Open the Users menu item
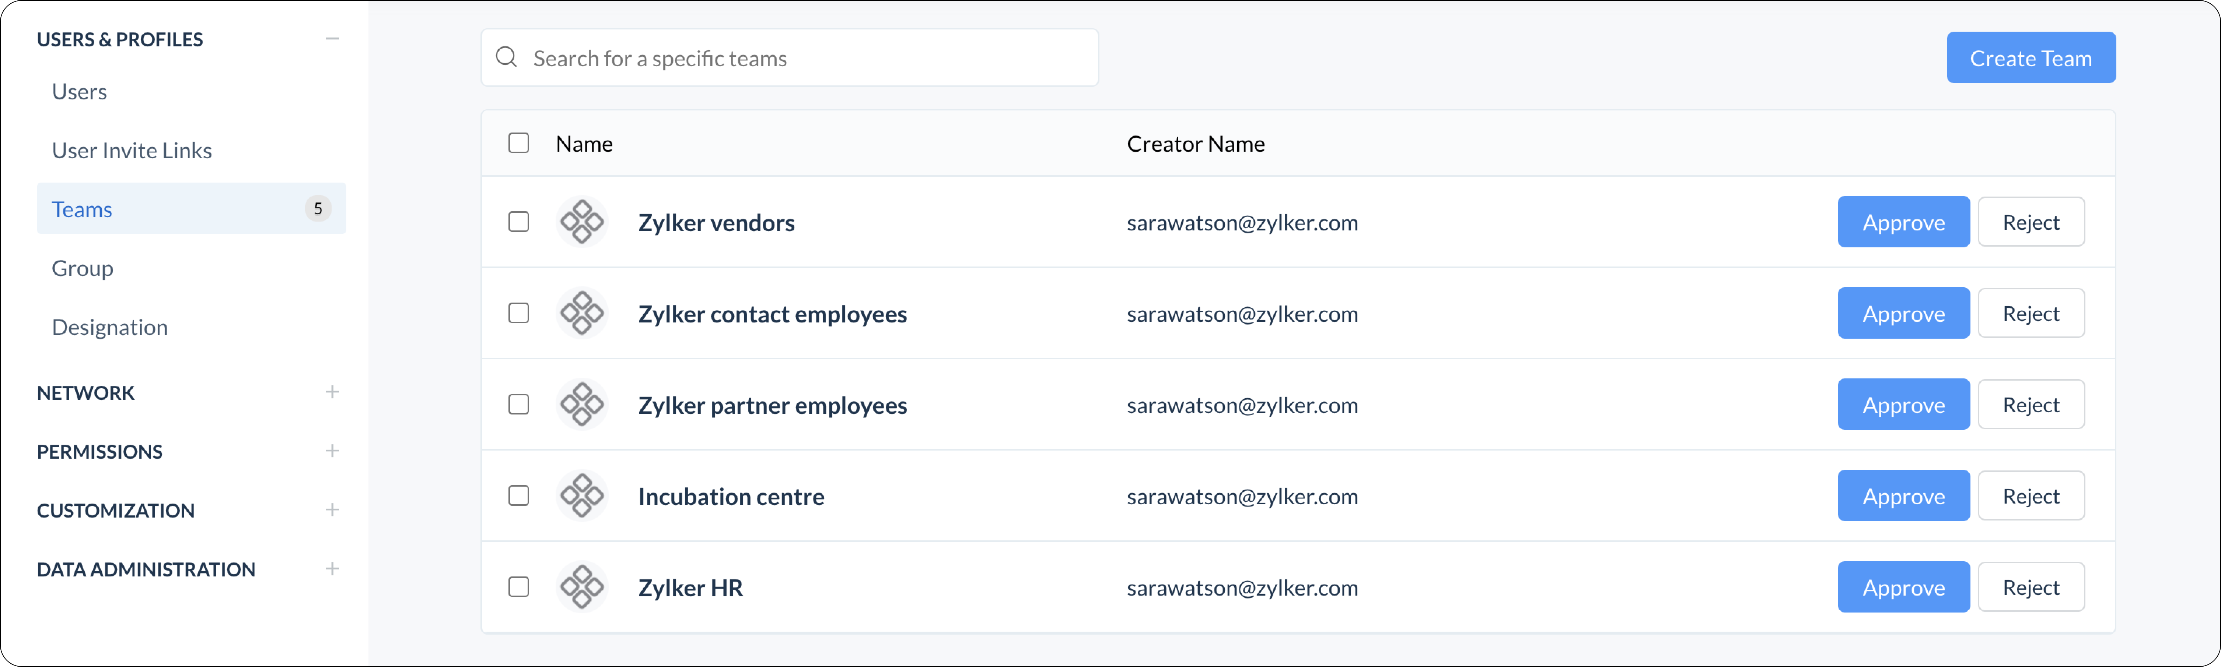Screen dimensions: 2221x667 79,91
